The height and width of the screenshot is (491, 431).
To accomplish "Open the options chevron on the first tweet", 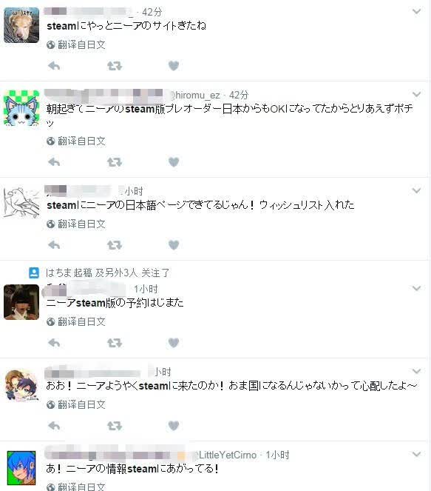I will [x=417, y=12].
